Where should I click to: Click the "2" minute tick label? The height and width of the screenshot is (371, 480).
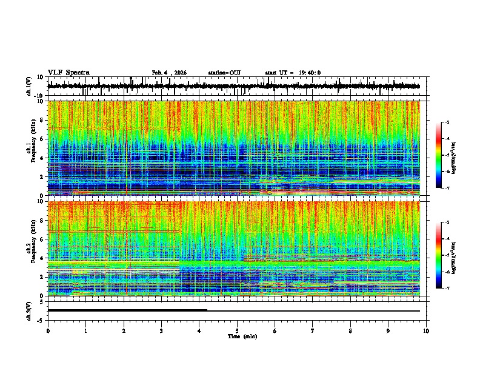click(124, 331)
